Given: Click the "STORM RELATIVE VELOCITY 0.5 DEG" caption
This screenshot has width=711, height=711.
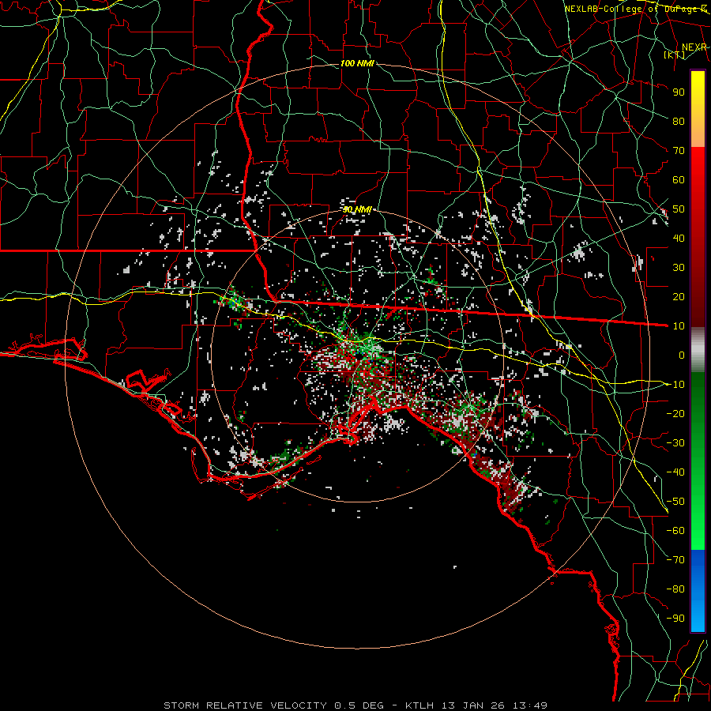Looking at the screenshot, I should pos(273,705).
